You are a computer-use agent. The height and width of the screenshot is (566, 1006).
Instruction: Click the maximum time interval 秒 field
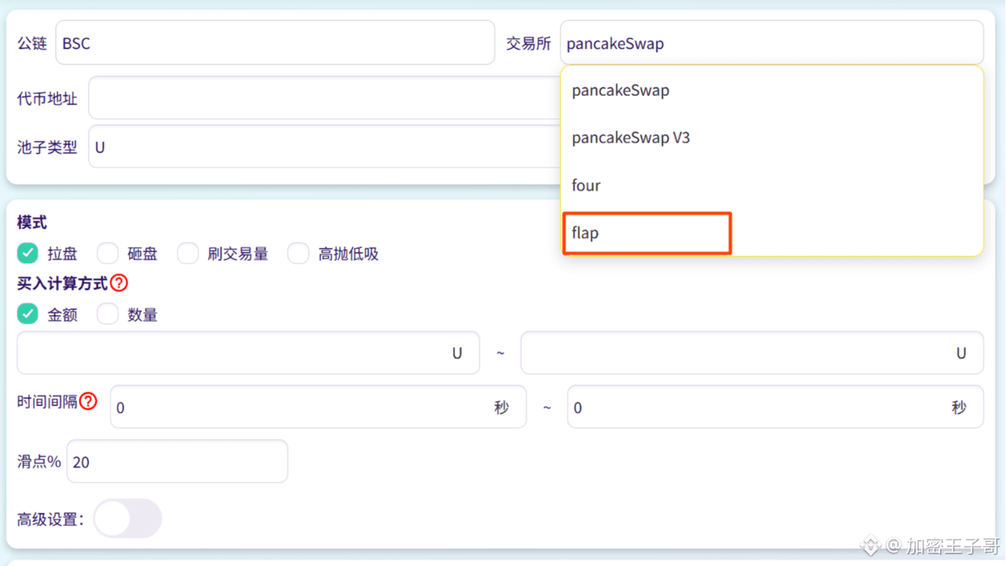(x=776, y=406)
